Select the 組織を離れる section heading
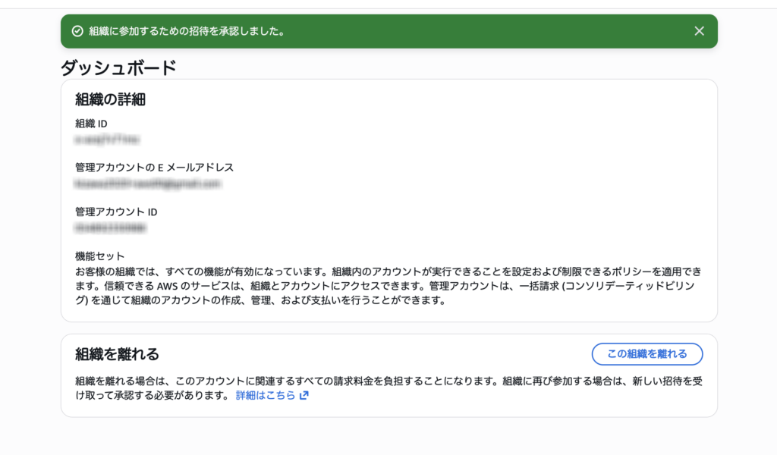The width and height of the screenshot is (777, 455). pyautogui.click(x=117, y=354)
